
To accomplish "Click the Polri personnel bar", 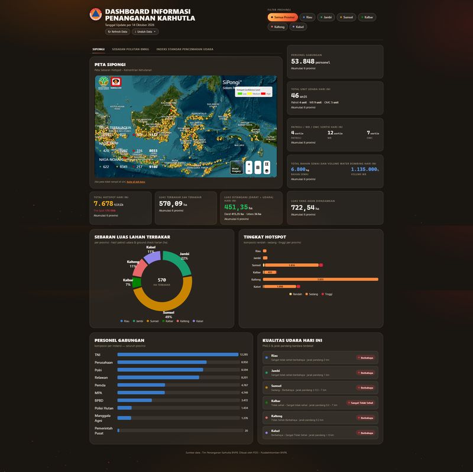I will [160, 370].
